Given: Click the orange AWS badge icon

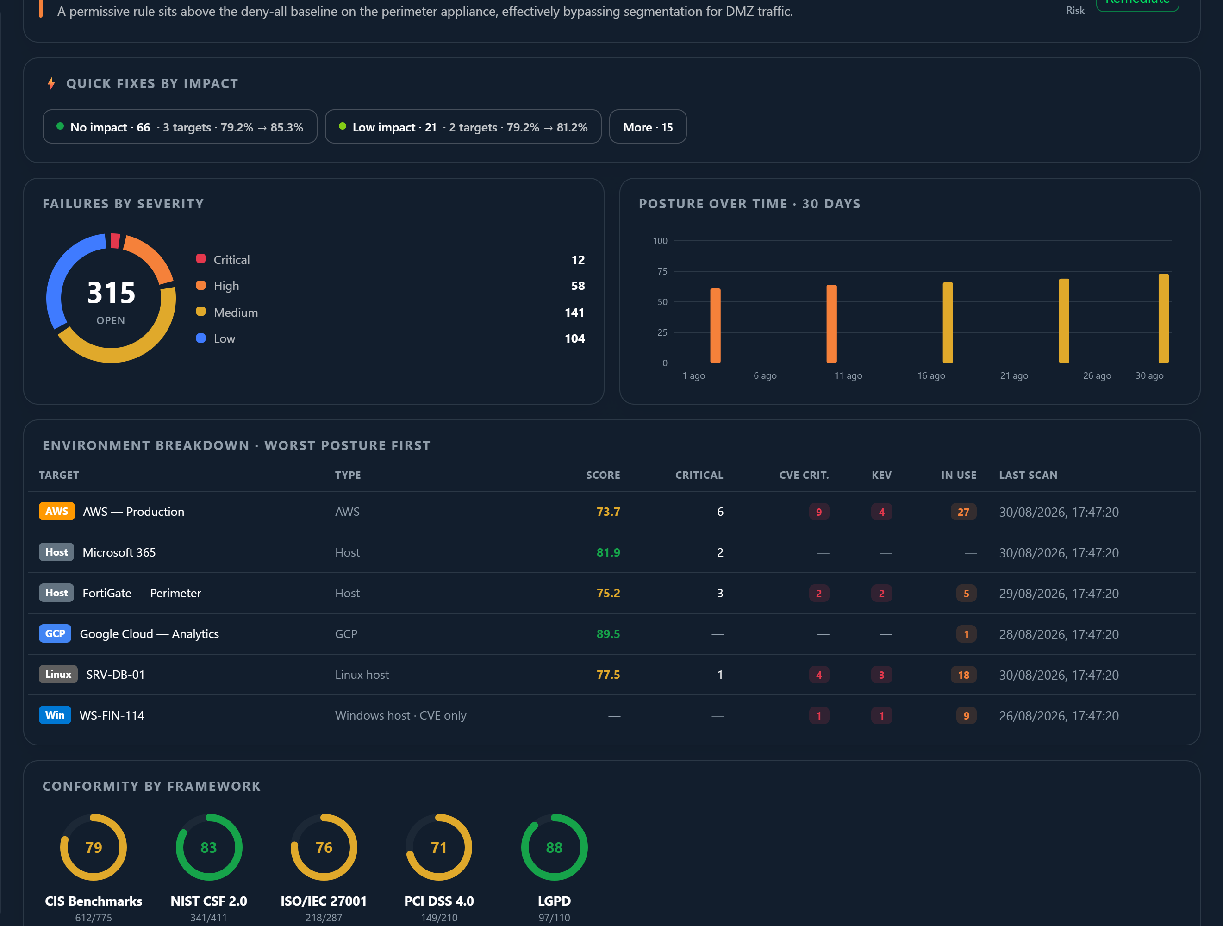Looking at the screenshot, I should [56, 511].
